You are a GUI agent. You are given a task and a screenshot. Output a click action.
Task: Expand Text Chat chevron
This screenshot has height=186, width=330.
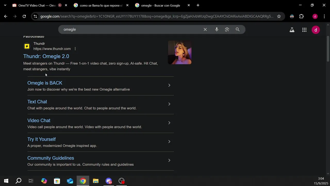pyautogui.click(x=169, y=104)
